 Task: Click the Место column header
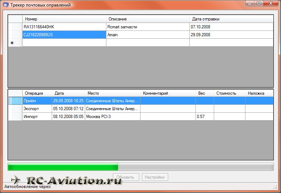112,93
